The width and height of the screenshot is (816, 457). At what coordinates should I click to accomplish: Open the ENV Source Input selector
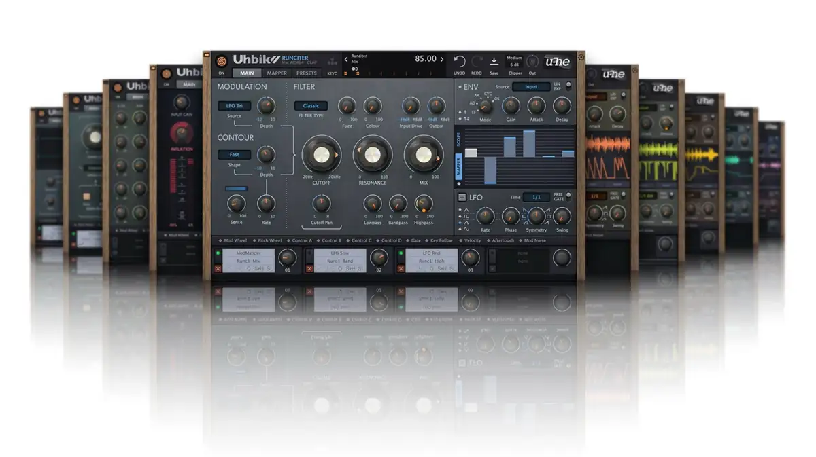530,87
